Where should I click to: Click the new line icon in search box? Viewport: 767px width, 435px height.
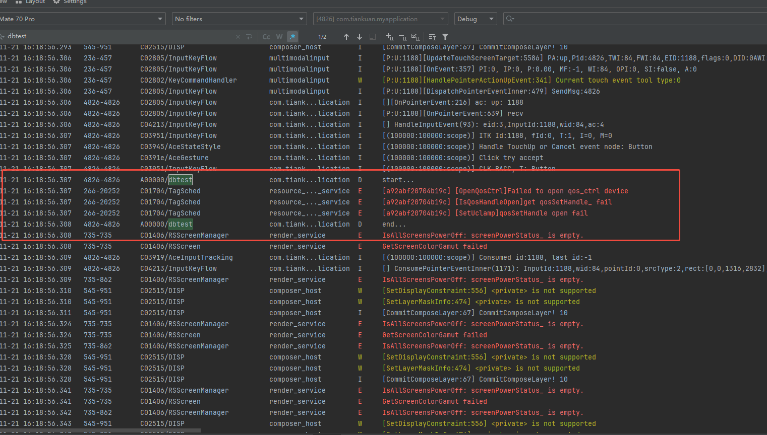(x=249, y=37)
